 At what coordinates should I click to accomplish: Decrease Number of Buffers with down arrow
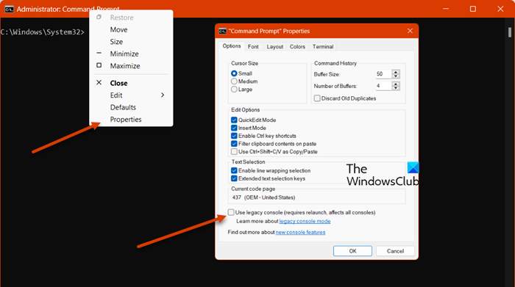[396, 88]
